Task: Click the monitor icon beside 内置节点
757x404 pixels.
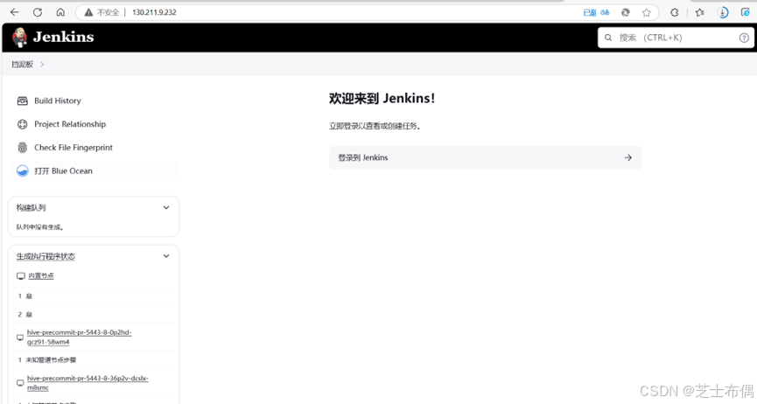Action: [21, 276]
